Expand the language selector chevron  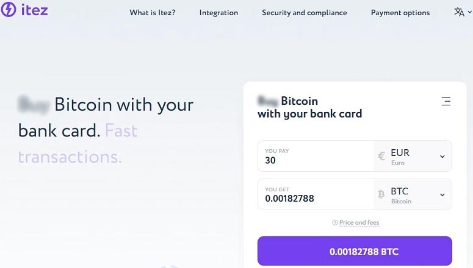click(469, 12)
